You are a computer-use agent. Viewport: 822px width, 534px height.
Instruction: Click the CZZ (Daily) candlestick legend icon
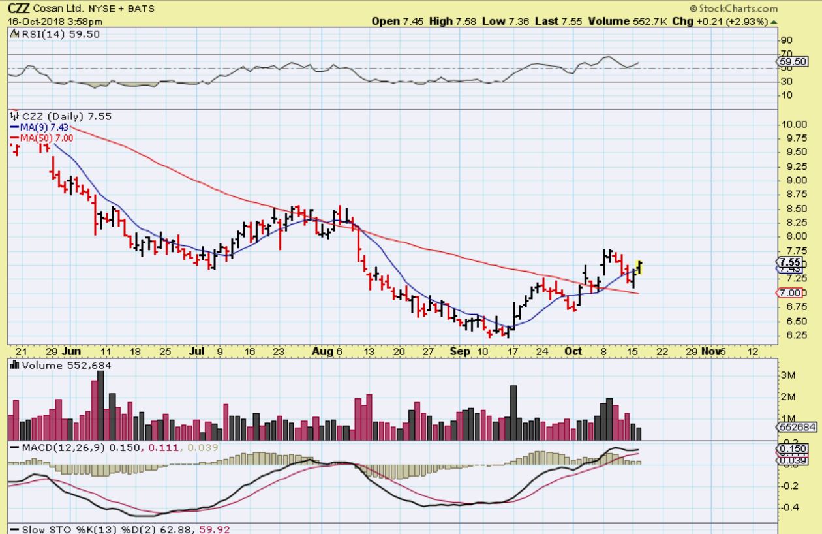click(x=14, y=116)
